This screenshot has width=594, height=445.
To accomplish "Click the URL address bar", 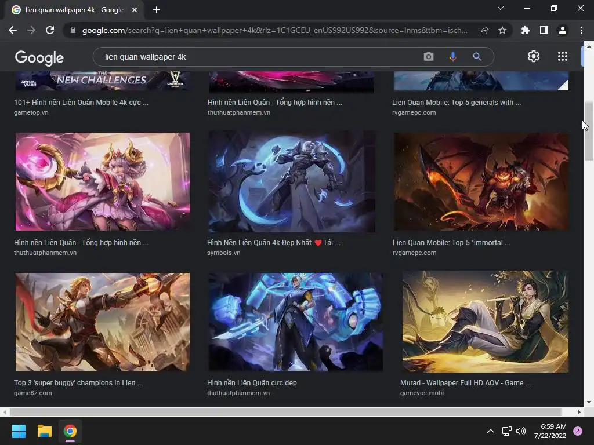I will click(274, 30).
